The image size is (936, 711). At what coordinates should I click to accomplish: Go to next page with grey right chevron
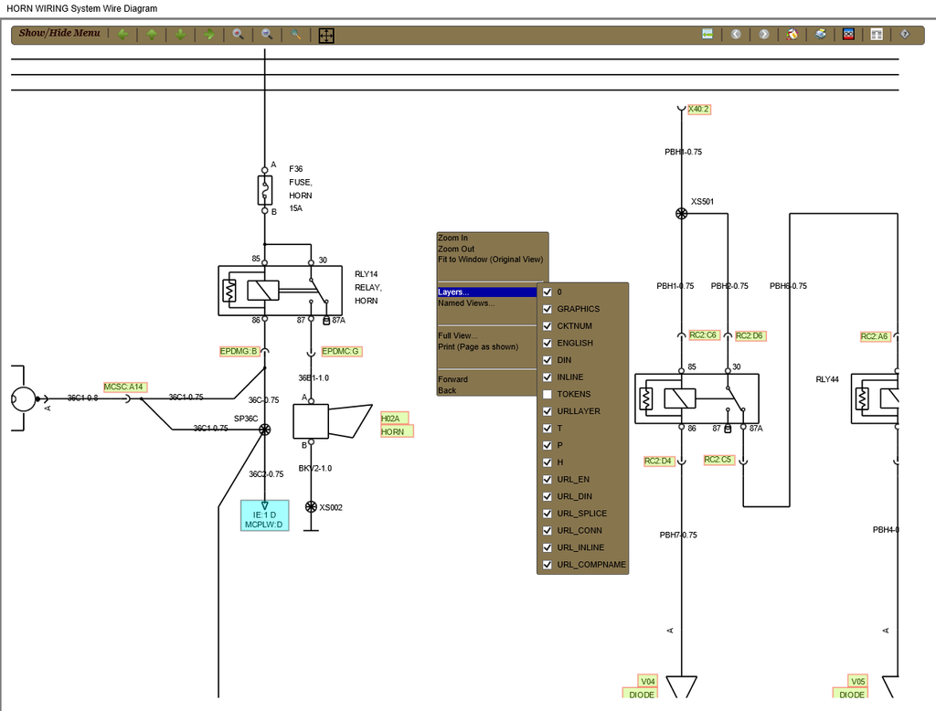764,34
